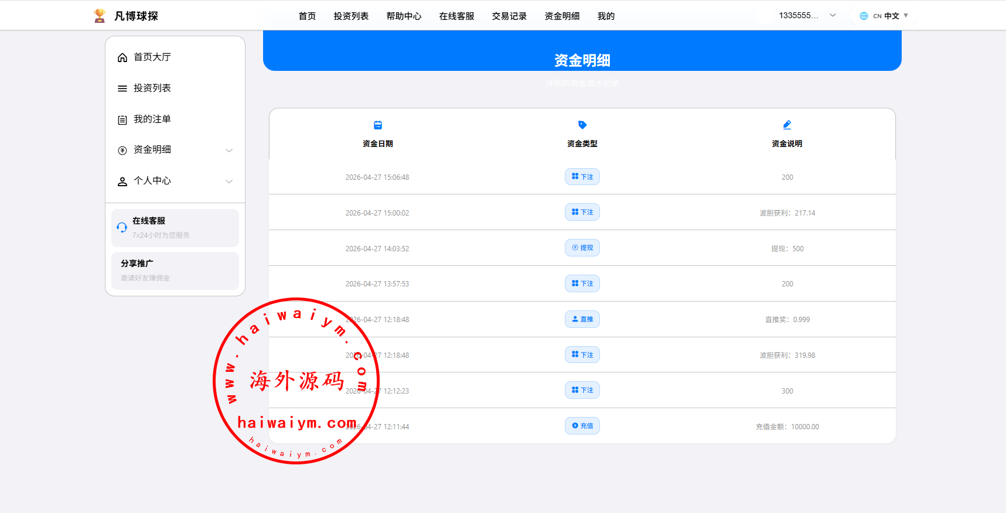Click the pencil icon above 资金说明
The width and height of the screenshot is (1006, 513).
coord(787,125)
